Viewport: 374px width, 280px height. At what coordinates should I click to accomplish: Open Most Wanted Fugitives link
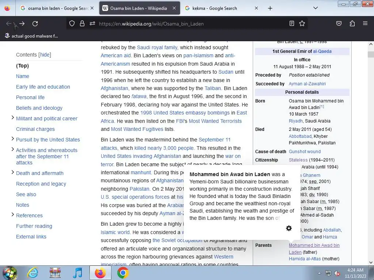click(x=137, y=129)
